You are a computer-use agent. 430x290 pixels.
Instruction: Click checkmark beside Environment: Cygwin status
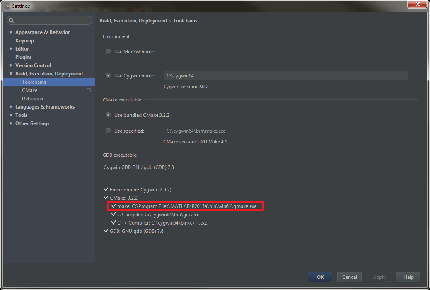[x=106, y=190]
